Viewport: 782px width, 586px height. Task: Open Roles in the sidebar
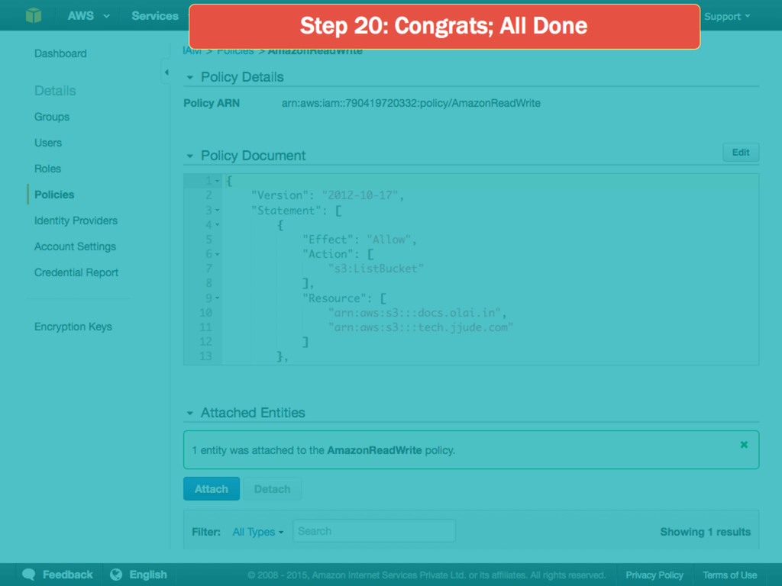click(47, 169)
